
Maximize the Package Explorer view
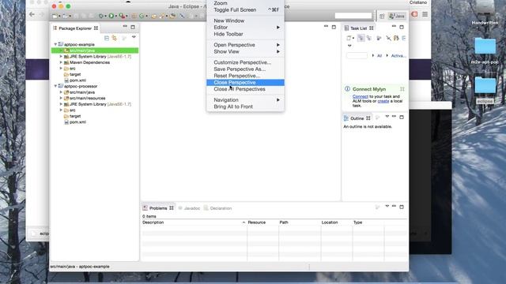(x=133, y=27)
